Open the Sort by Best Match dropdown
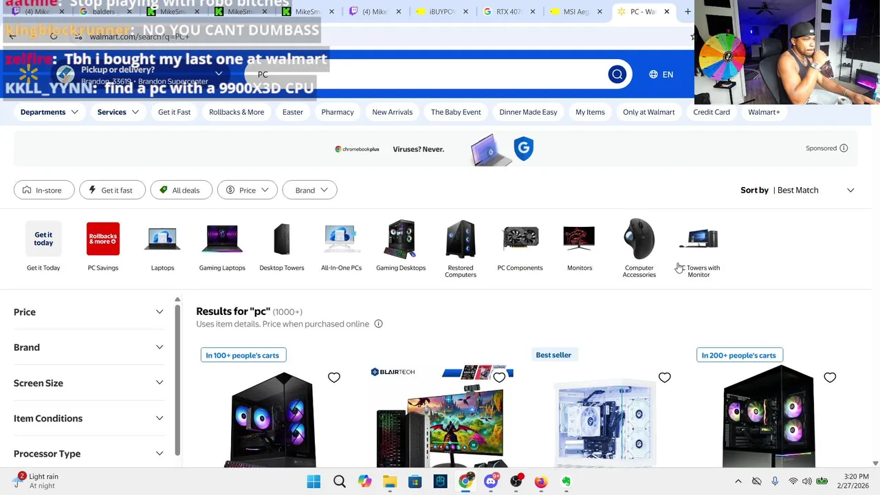The height and width of the screenshot is (495, 880). [x=797, y=190]
